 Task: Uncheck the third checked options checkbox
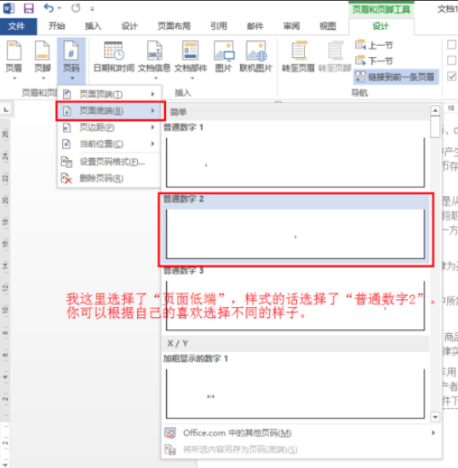pyautogui.click(x=451, y=77)
